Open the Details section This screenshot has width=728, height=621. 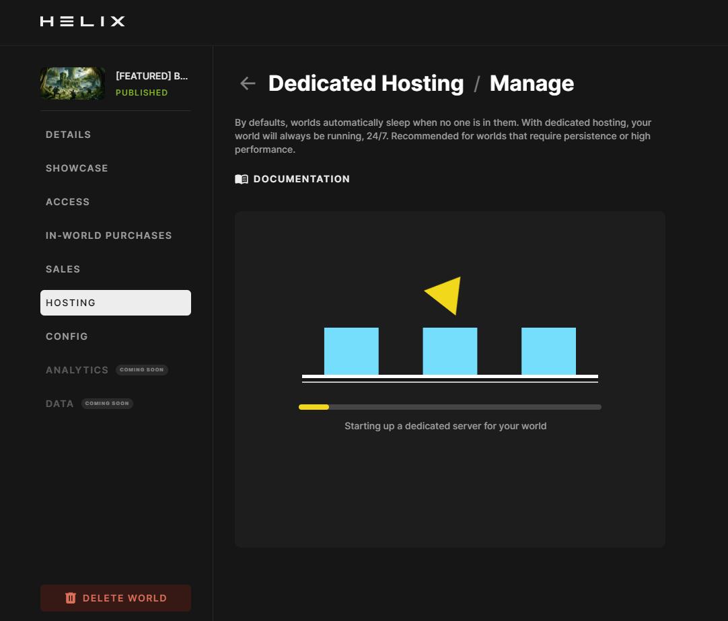[x=69, y=135]
